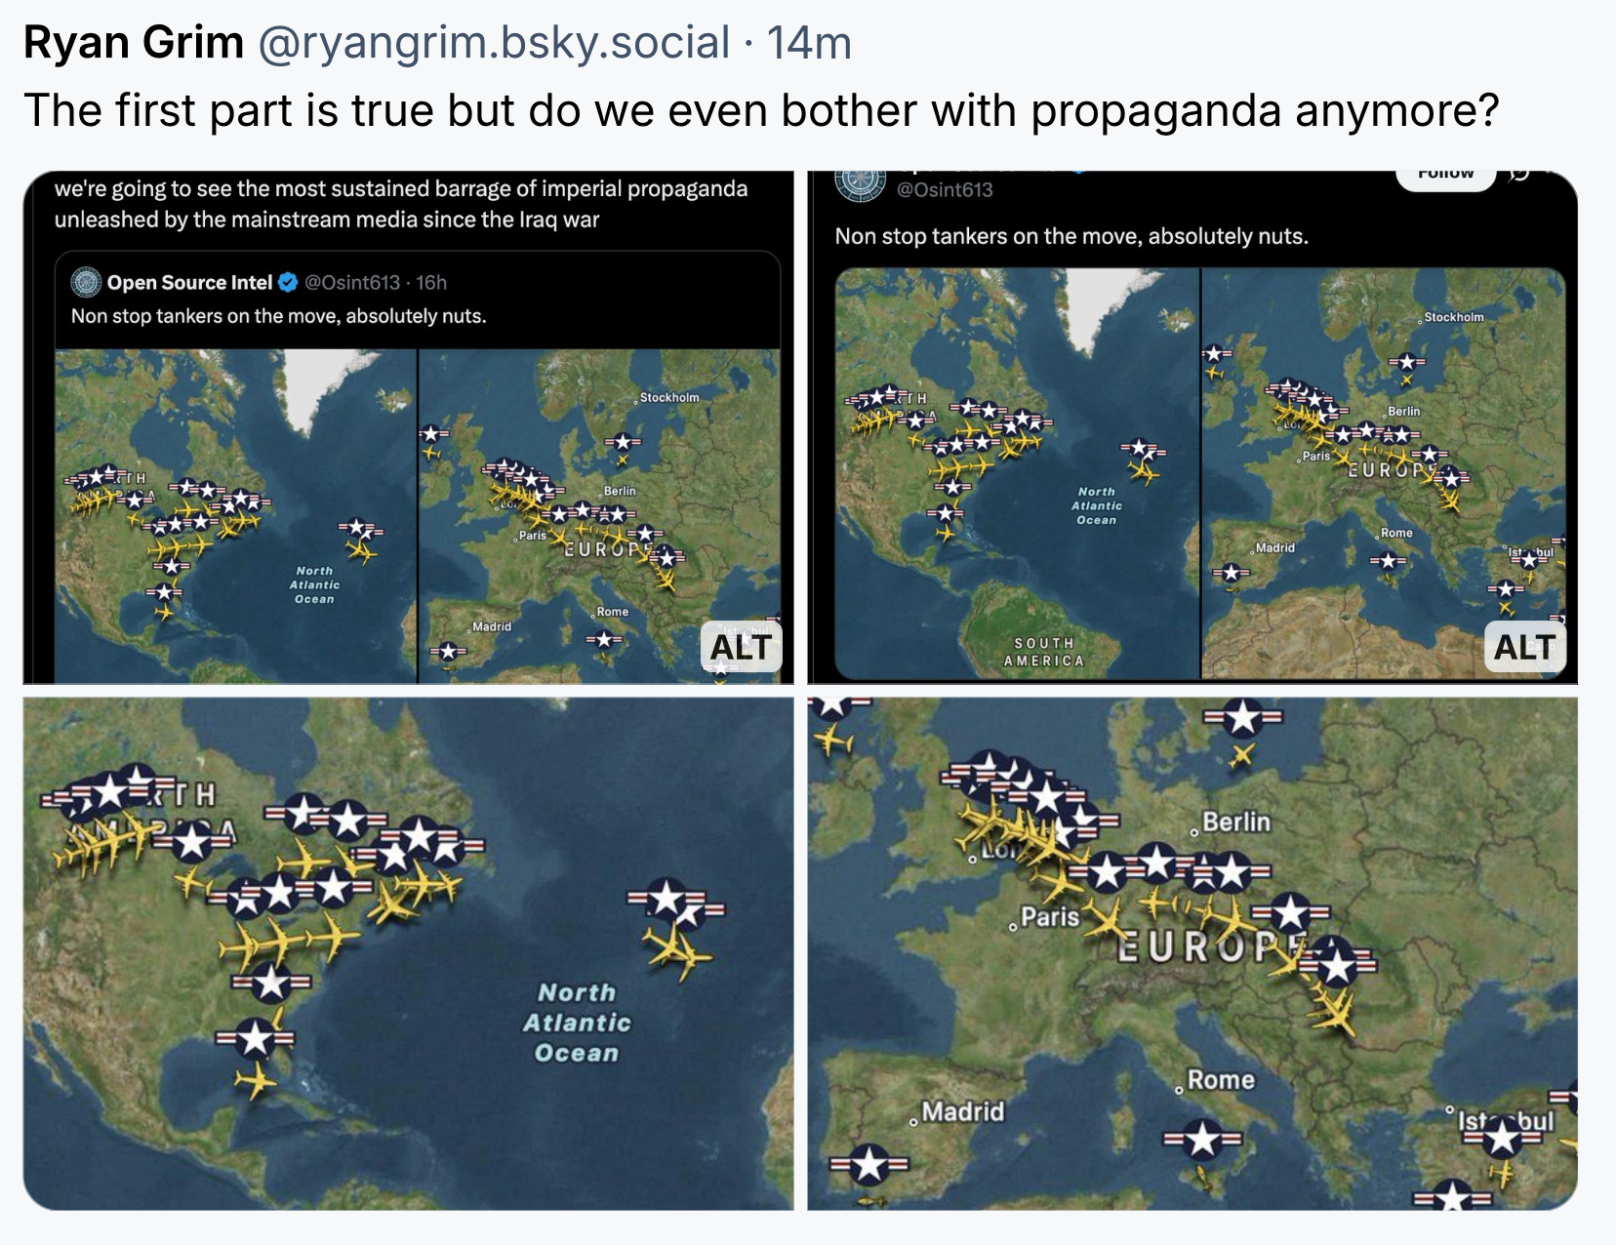
Task: Click the @ryangrim.bsky.social handle
Action: pos(494,43)
